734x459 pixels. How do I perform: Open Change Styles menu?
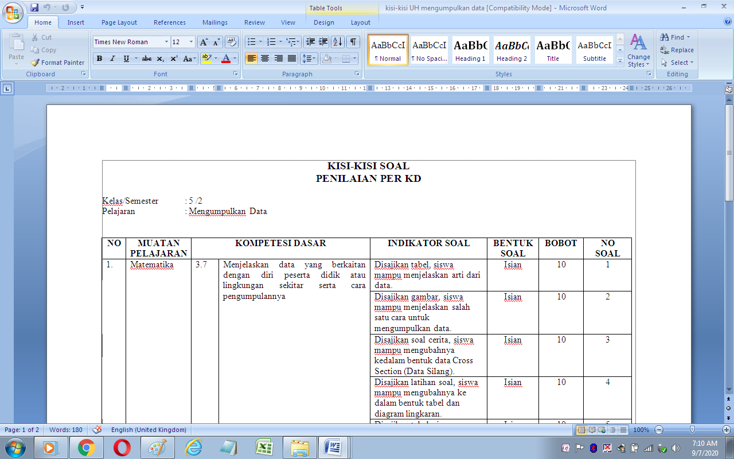click(x=639, y=50)
